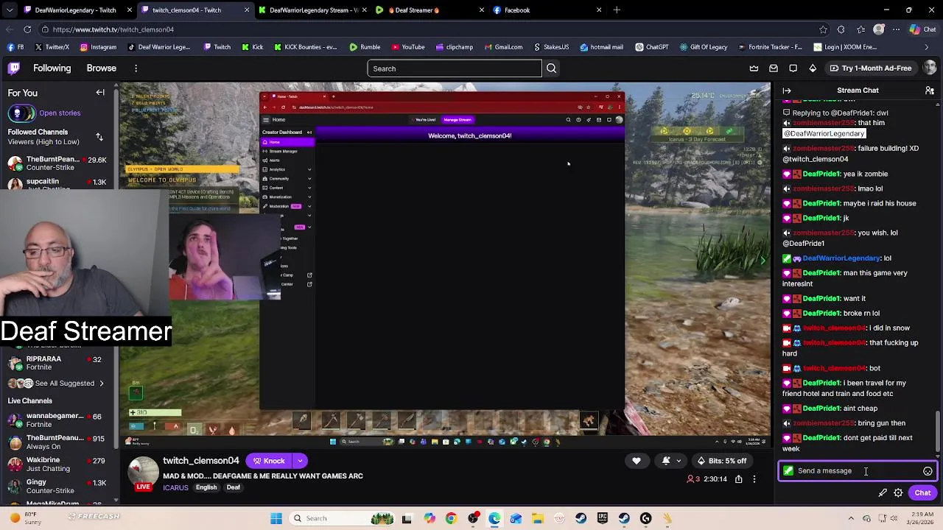
Task: Open the ICARUS game category link
Action: (175, 487)
